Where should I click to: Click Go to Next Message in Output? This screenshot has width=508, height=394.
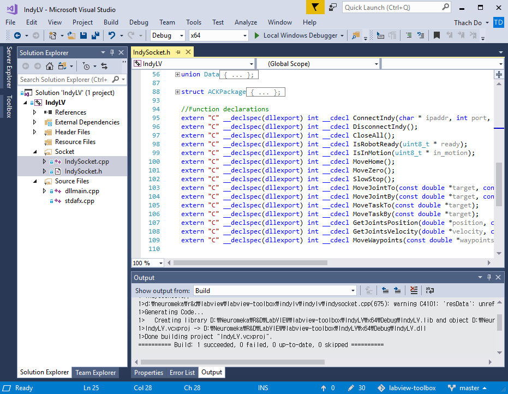398,290
